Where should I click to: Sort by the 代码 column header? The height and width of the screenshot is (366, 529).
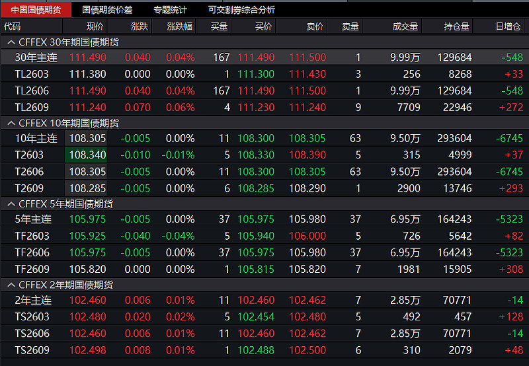click(x=31, y=26)
